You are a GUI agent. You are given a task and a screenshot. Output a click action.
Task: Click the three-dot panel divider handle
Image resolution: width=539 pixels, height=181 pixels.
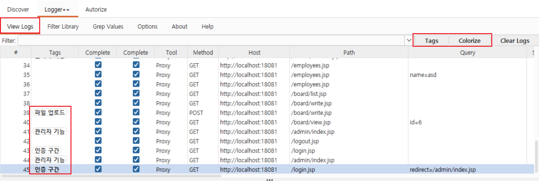click(x=269, y=180)
